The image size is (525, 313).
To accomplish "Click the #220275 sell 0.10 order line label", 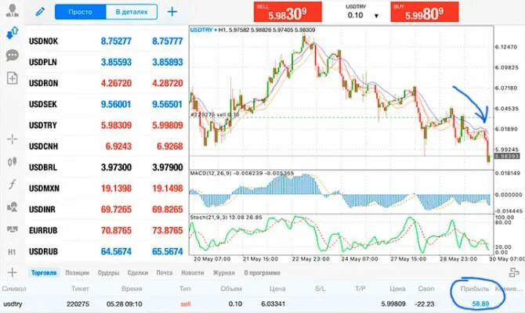I will (215, 115).
